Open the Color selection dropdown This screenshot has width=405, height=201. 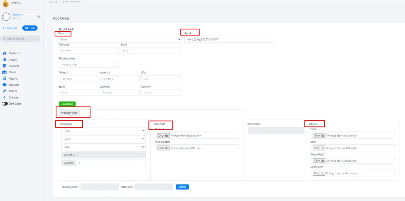tap(103, 139)
